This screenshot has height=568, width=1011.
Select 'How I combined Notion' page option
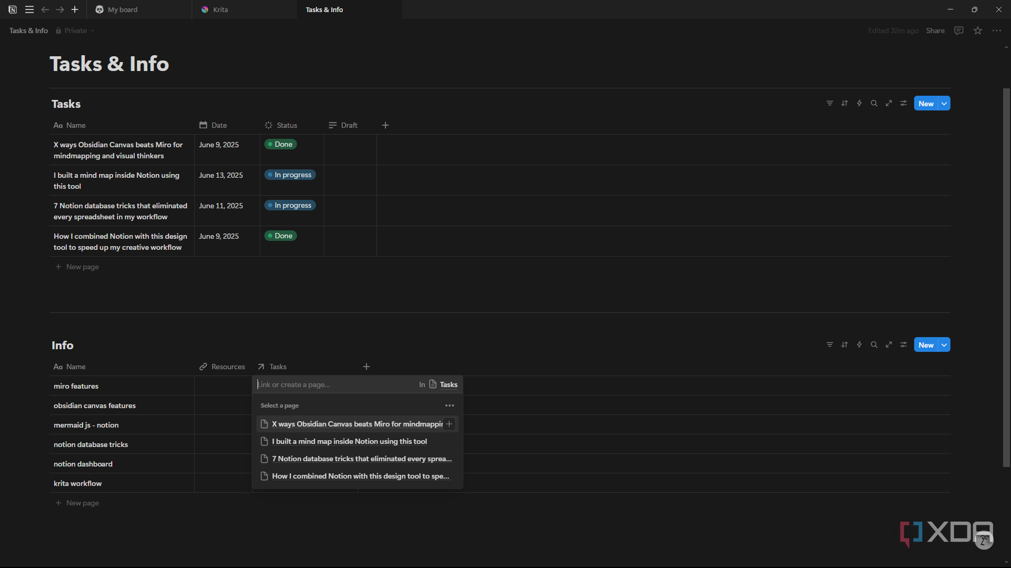click(x=357, y=476)
